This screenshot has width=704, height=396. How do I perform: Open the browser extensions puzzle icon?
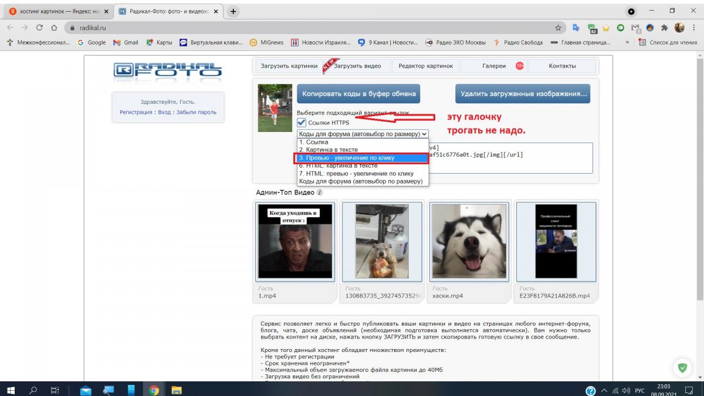665,28
